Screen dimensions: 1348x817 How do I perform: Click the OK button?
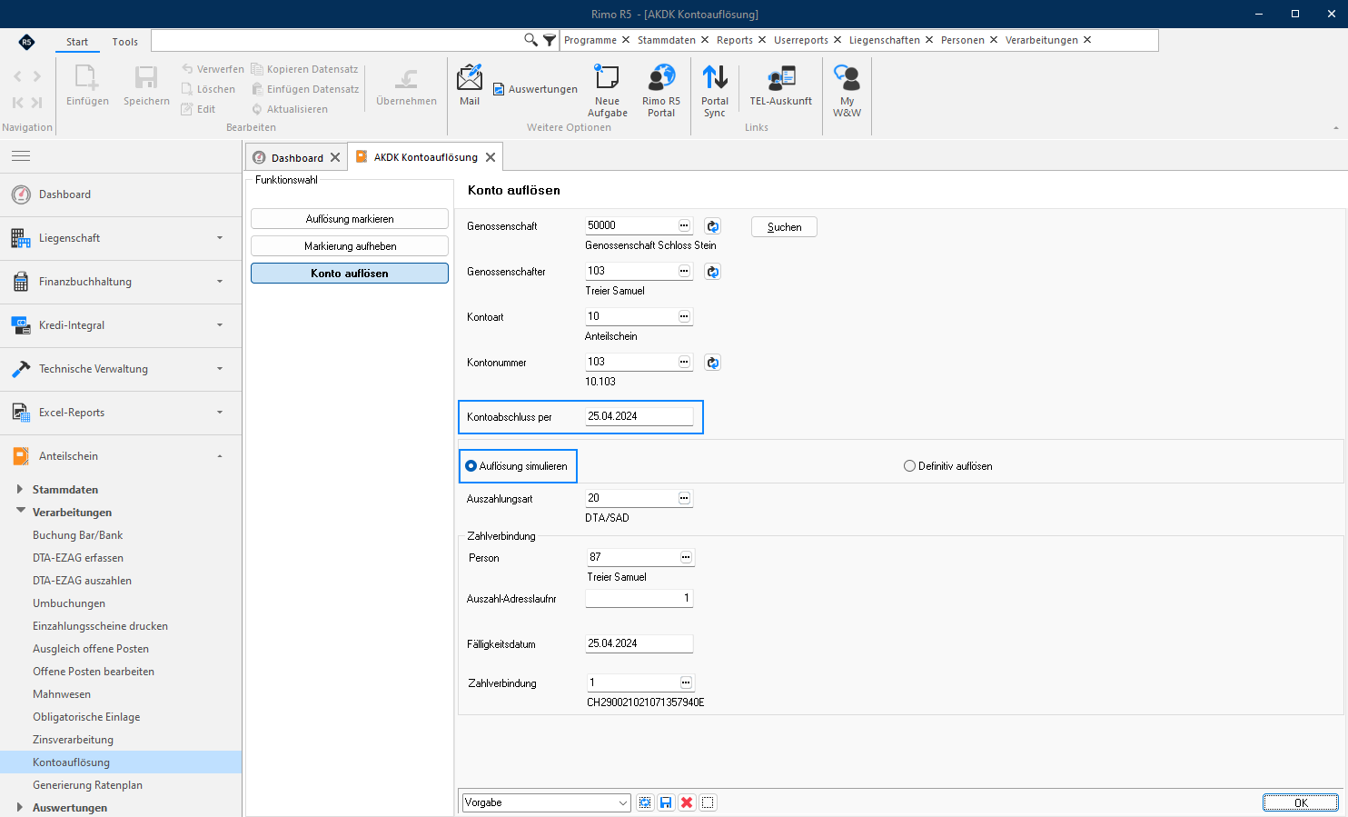tap(1301, 802)
